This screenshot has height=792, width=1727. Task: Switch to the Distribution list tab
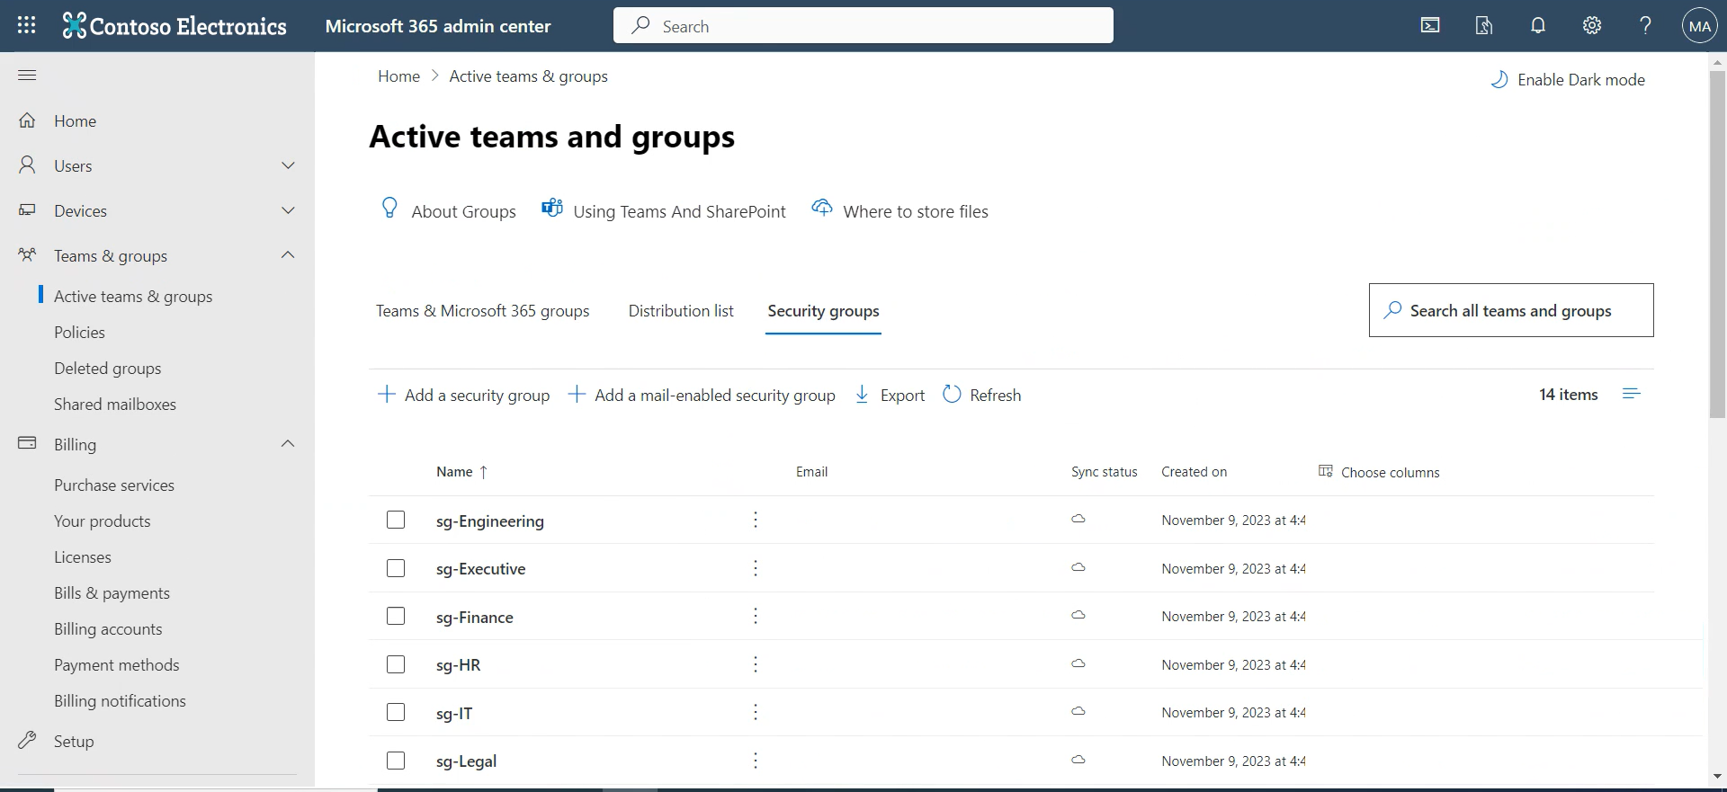[681, 311]
